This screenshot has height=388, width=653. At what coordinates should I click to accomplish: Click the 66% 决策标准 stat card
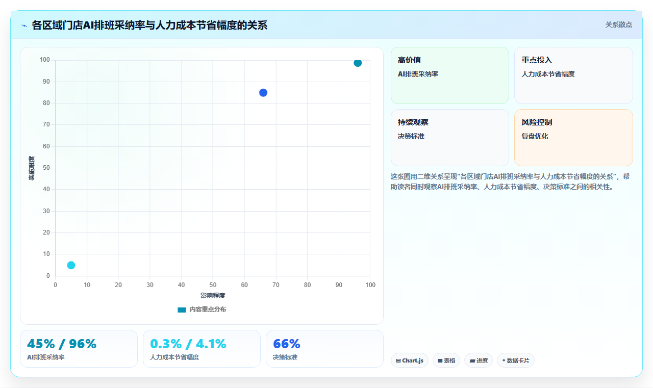point(324,349)
